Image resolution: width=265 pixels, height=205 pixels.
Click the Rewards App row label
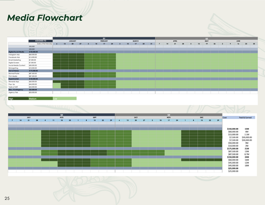[14, 81]
